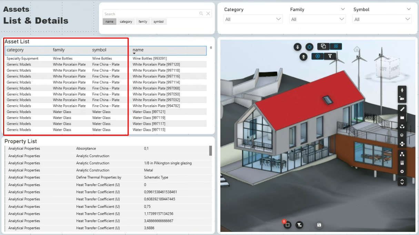This screenshot has height=235, width=419.
Task: Activate first person walk tool
Action: [402, 90]
